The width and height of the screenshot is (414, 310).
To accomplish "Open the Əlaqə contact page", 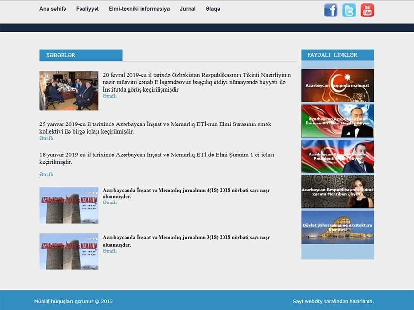I will pos(213,9).
